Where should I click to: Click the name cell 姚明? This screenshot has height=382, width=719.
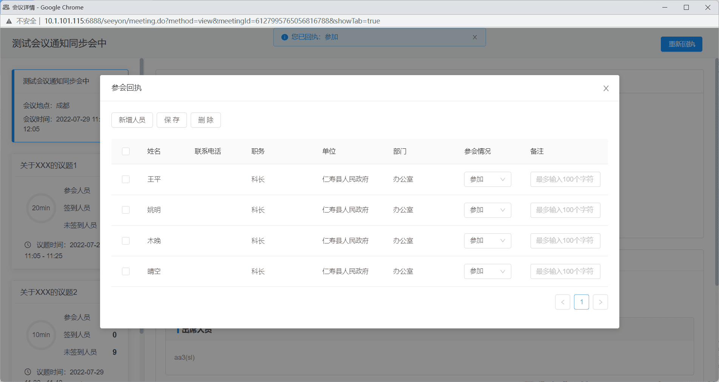(154, 210)
